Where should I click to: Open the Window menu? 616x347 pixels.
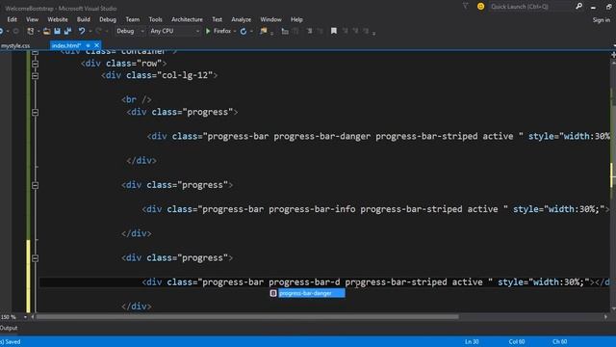[270, 19]
